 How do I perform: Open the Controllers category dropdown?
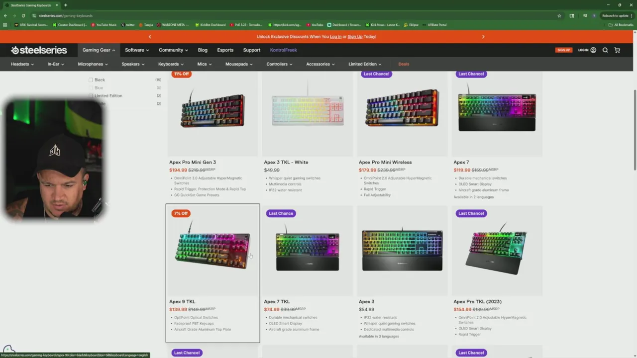point(279,64)
